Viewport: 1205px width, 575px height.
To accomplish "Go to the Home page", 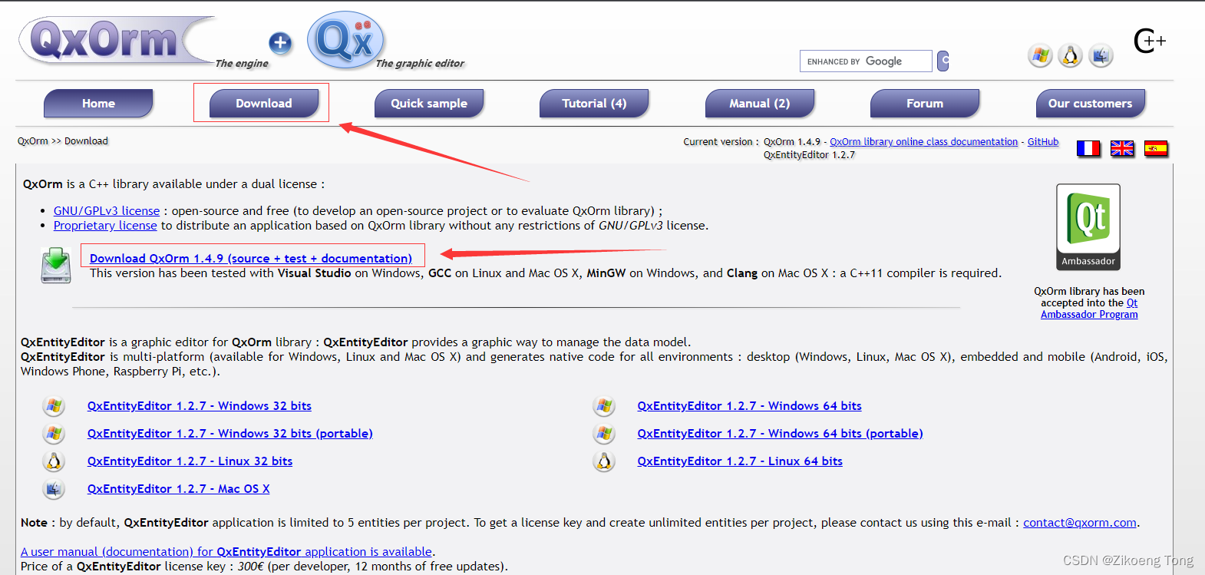I will click(x=99, y=104).
